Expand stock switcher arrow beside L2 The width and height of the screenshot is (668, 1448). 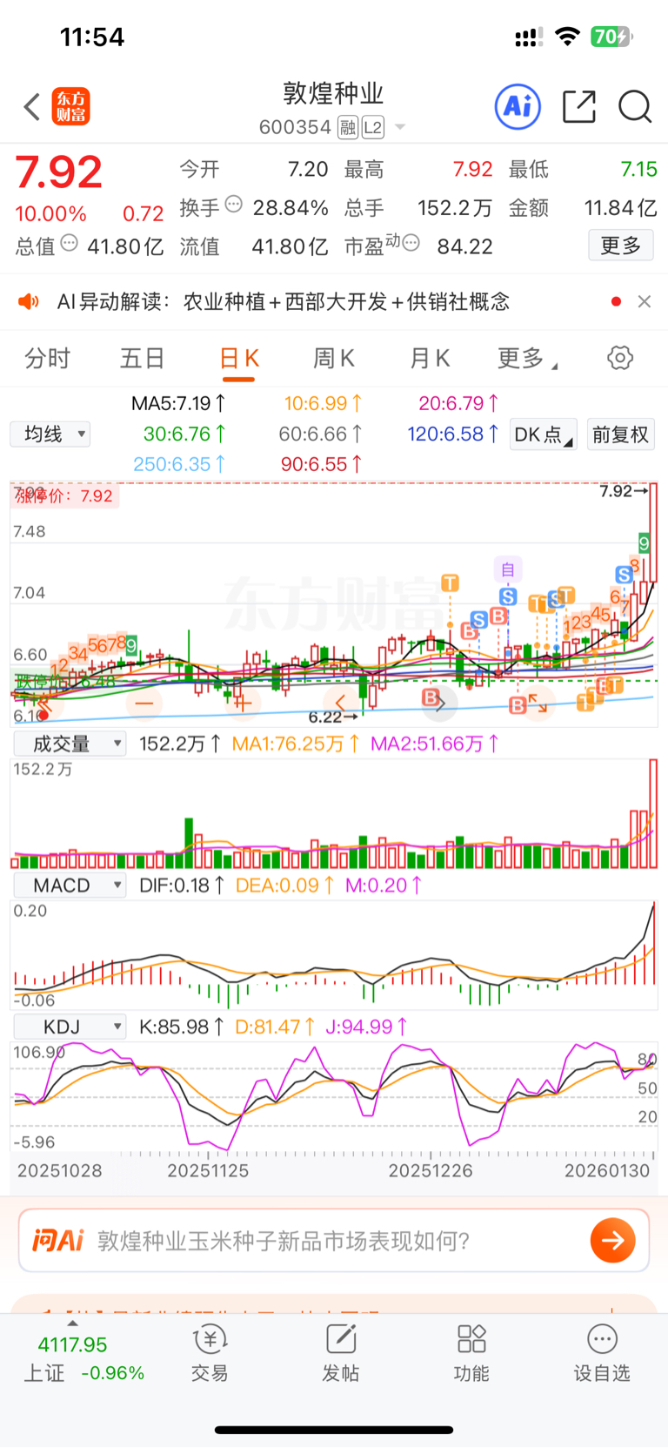coord(400,128)
